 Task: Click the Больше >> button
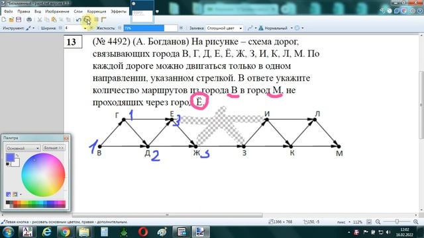[x=54, y=148]
